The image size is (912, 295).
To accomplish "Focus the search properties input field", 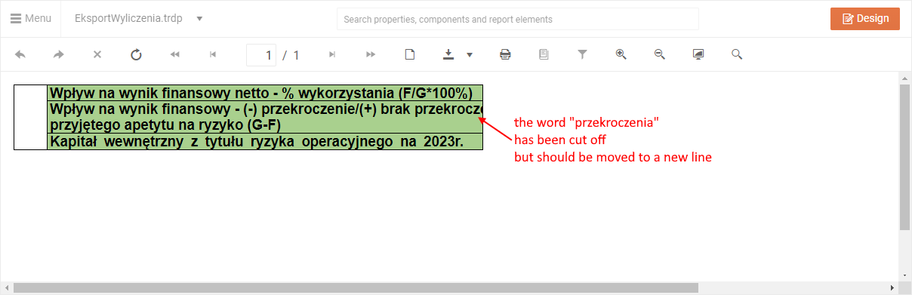I will 517,19.
